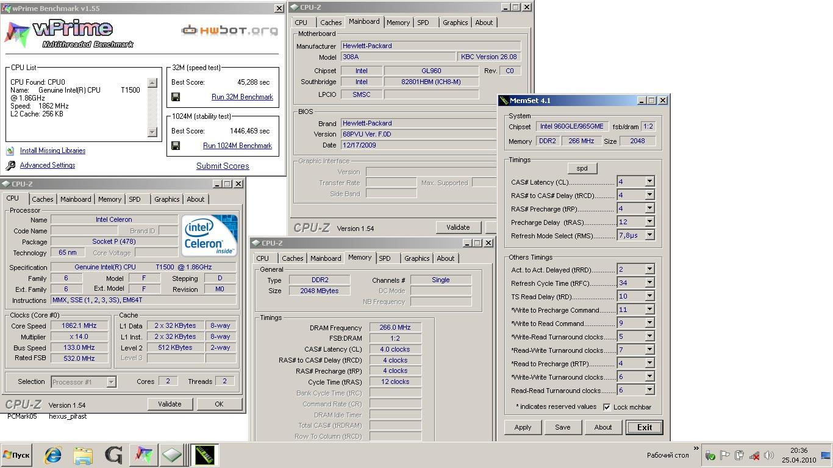
Task: Click the spd button in MemSet Timings
Action: coord(582,168)
